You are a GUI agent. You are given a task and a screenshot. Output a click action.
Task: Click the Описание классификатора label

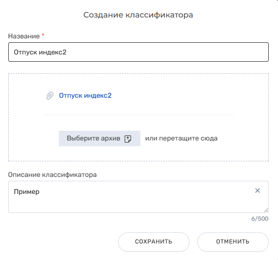pos(52,175)
